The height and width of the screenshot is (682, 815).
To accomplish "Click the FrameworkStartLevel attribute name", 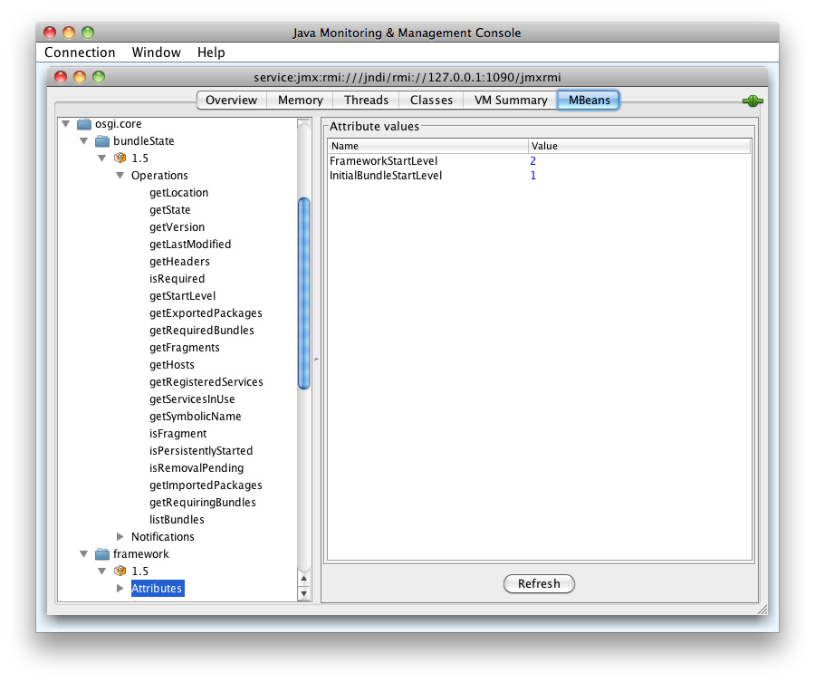I will point(384,161).
